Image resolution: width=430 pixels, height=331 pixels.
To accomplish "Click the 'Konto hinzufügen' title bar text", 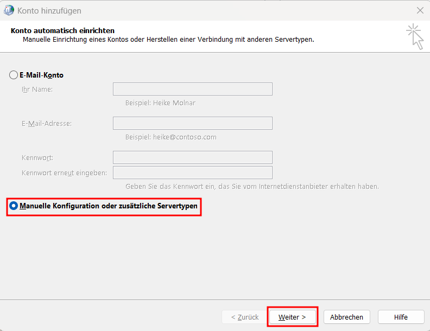I will (50, 10).
